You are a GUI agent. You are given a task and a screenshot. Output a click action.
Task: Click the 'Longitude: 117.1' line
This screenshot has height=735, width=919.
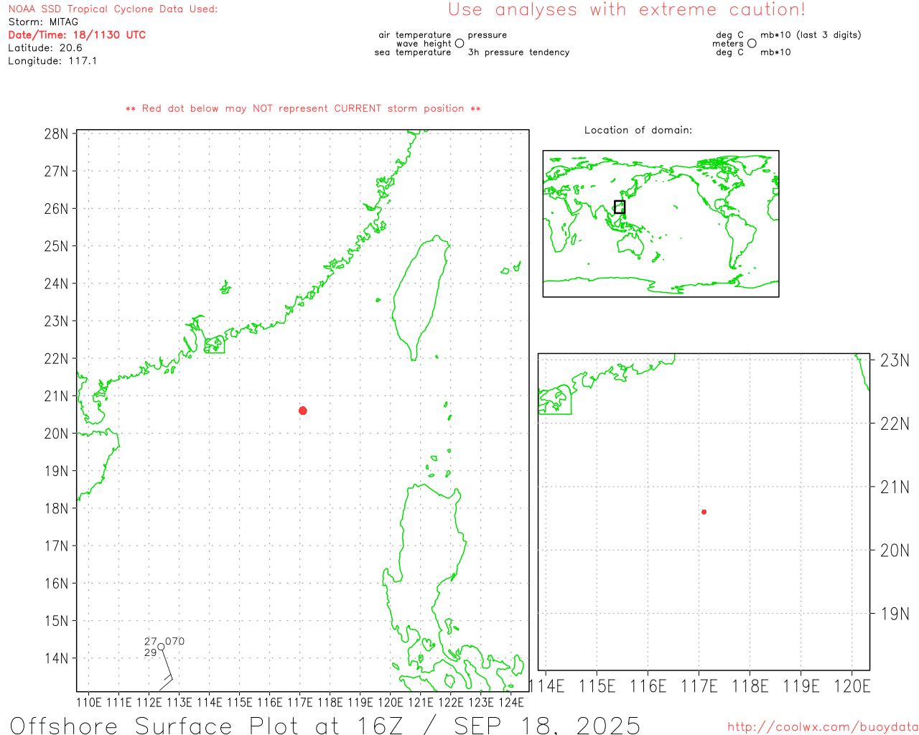52,61
